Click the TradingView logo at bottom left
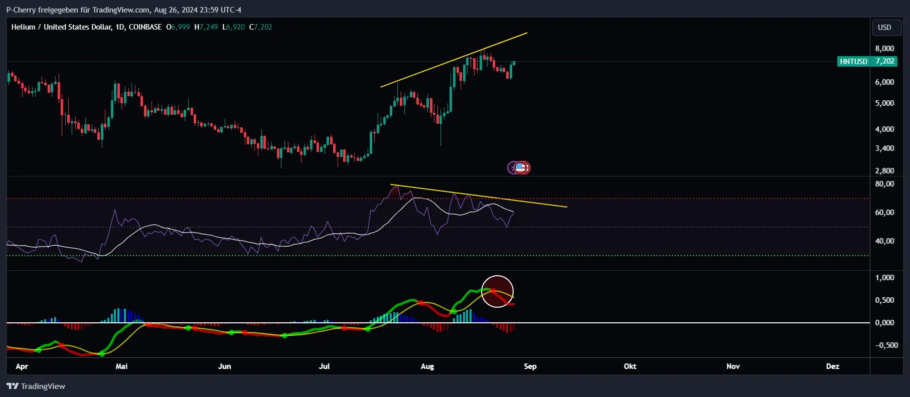The height and width of the screenshot is (397, 910). (x=36, y=386)
